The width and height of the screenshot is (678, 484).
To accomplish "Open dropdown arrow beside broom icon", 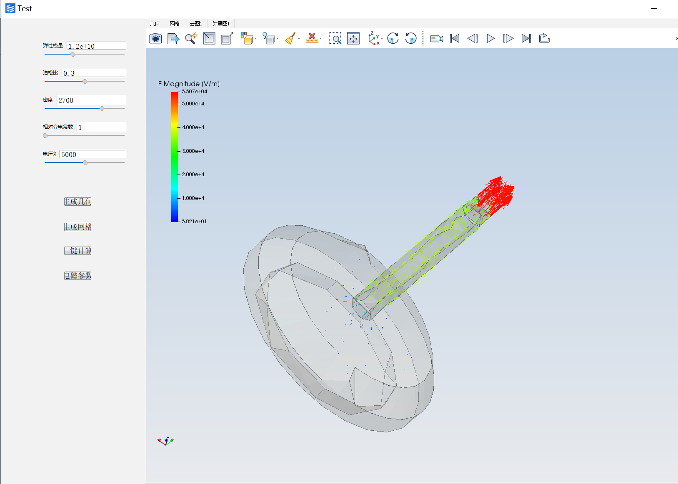I will tap(299, 39).
